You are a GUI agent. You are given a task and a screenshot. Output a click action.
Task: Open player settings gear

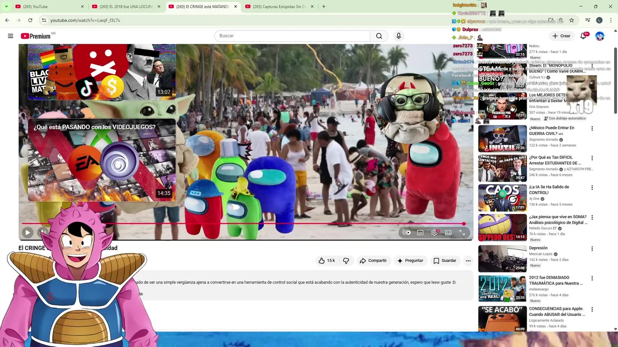coord(435,232)
